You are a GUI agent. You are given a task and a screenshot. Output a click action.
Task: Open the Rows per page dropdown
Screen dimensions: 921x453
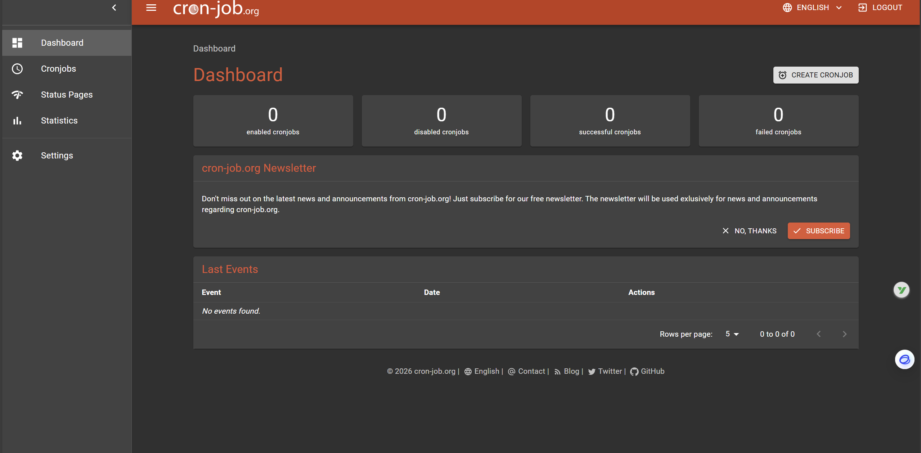click(732, 334)
